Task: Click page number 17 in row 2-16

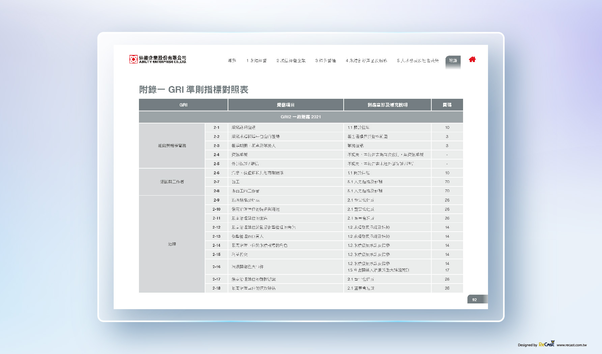Action: pos(447,270)
